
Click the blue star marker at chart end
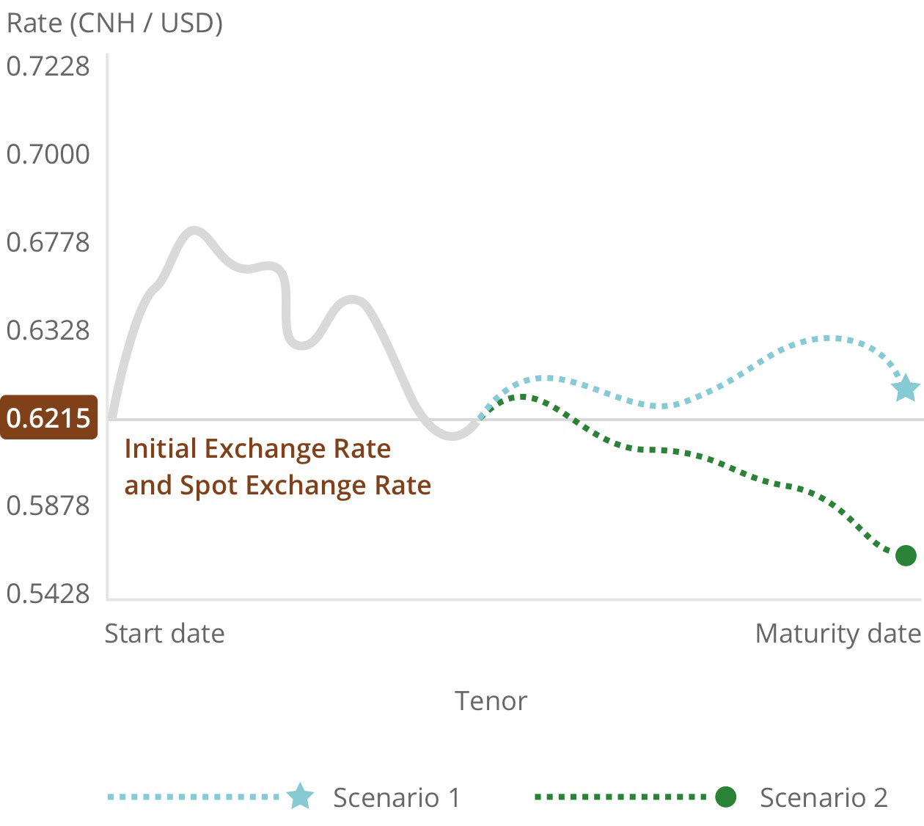[x=906, y=388]
